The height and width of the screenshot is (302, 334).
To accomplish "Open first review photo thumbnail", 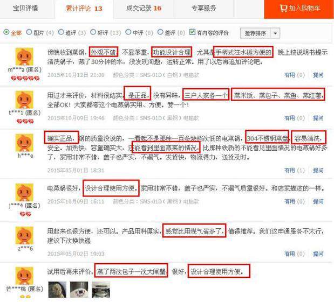I will 57,290.
